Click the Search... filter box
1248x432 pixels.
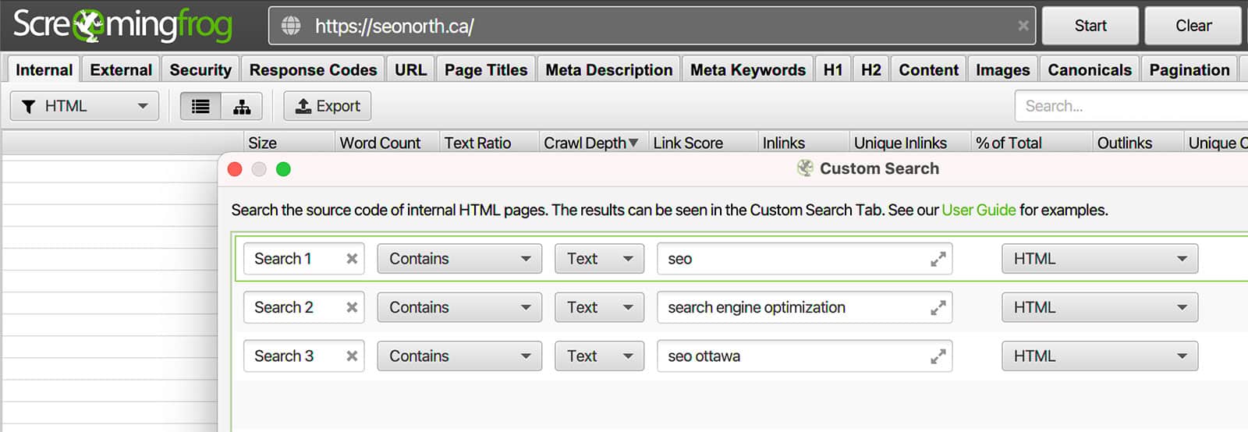pyautogui.click(x=1131, y=106)
